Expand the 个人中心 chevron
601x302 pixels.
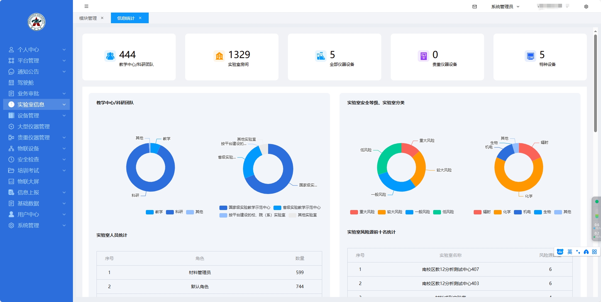point(64,50)
